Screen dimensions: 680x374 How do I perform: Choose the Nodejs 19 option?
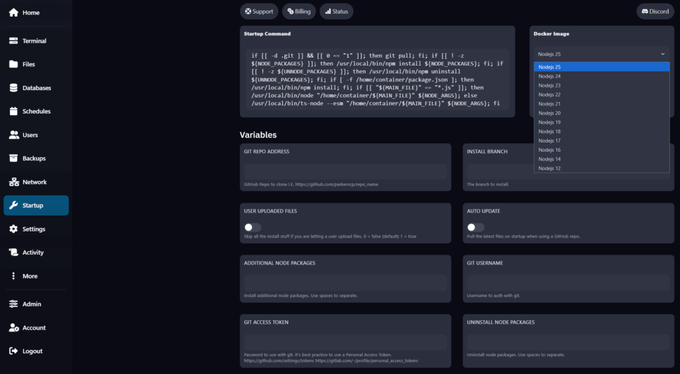coord(602,123)
